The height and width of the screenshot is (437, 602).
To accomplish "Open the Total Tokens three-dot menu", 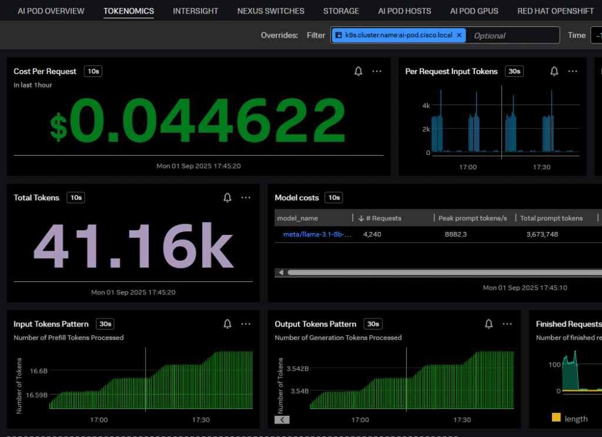I will (x=246, y=198).
